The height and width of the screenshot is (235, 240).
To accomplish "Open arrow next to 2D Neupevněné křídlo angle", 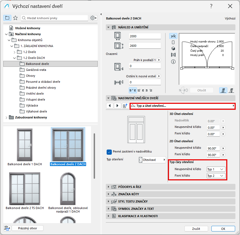I will pyautogui.click(x=223, y=148).
